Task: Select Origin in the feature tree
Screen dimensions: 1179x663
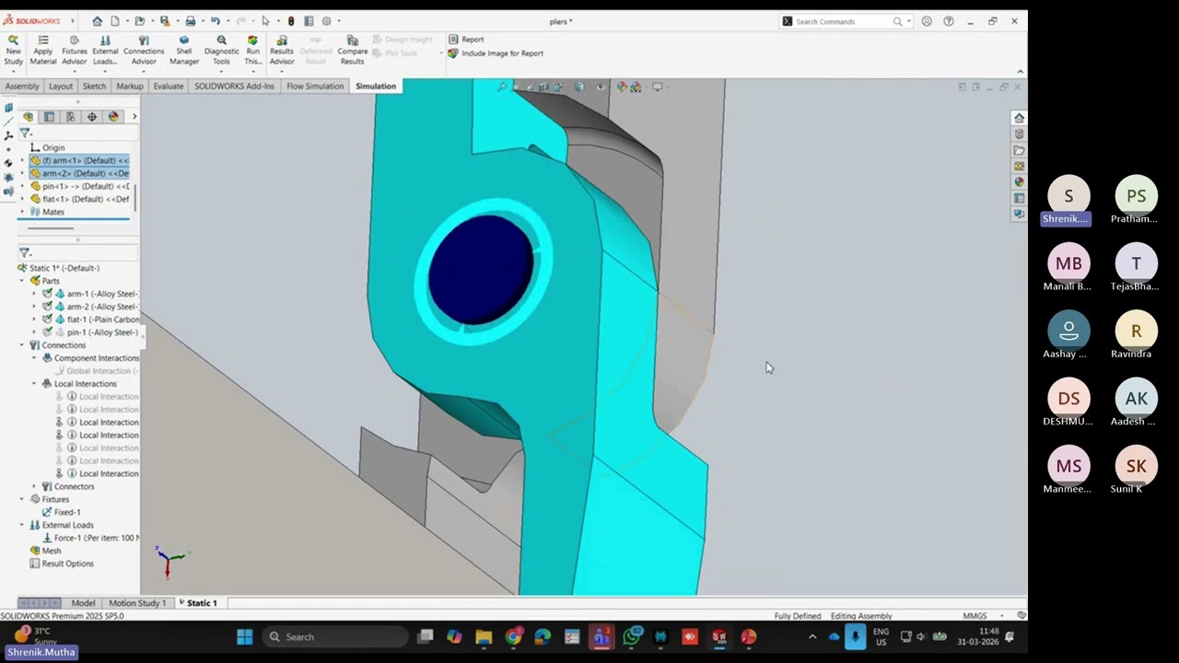Action: 47,147
